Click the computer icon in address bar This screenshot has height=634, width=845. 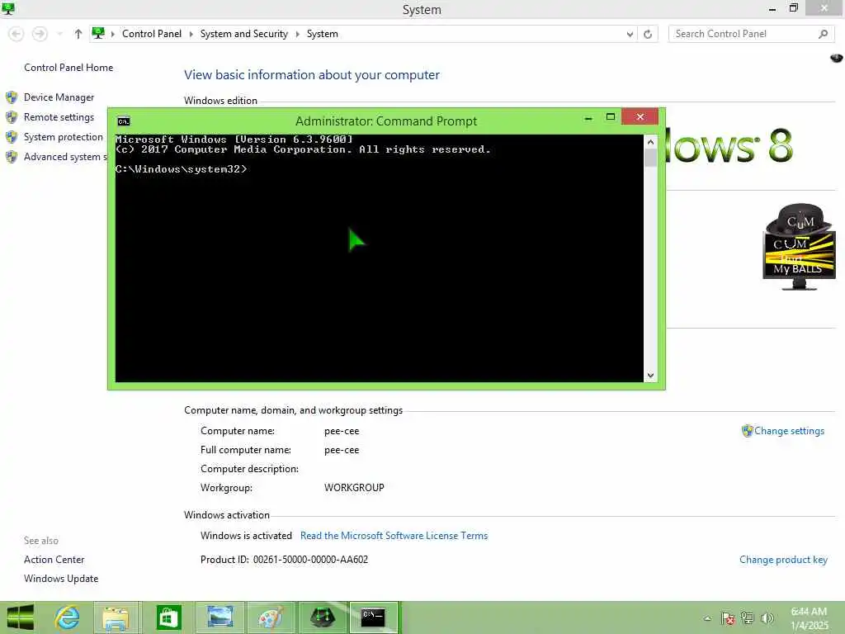98,33
